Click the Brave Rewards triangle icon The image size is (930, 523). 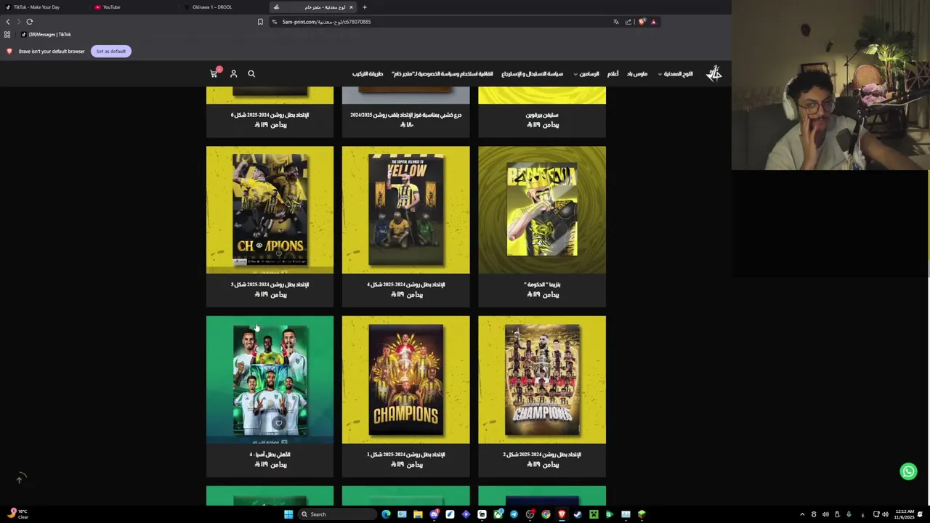[x=653, y=22]
